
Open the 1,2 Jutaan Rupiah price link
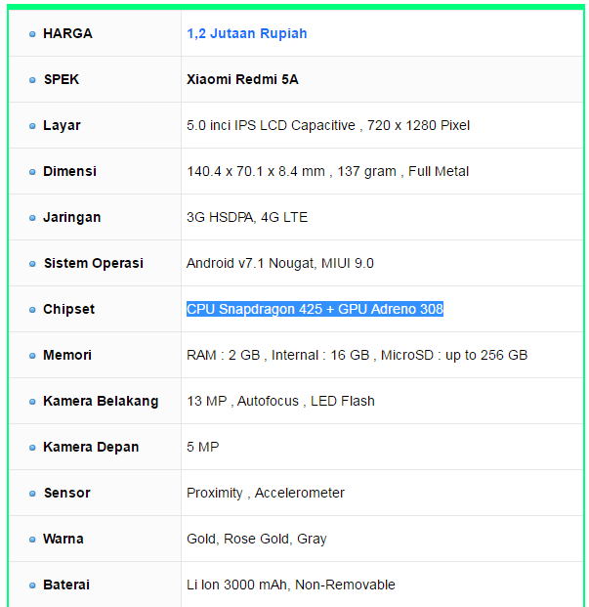[247, 33]
